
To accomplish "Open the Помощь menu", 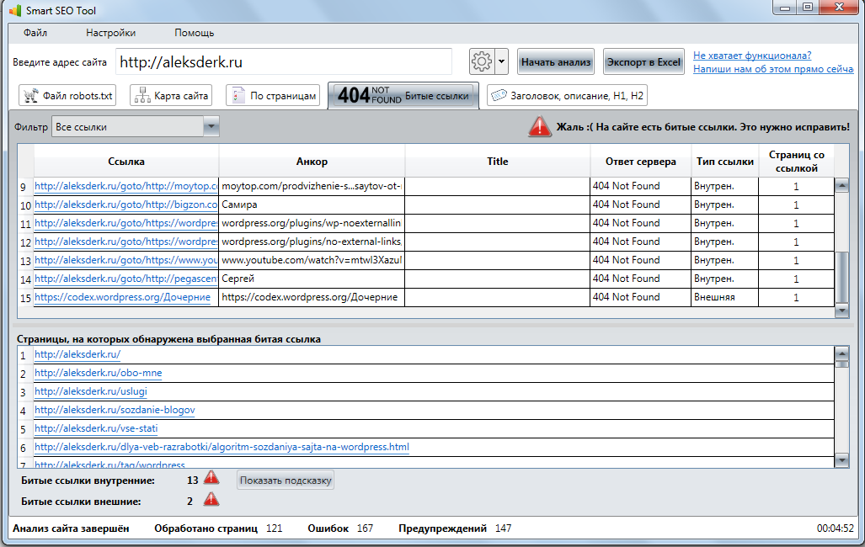I will coord(194,33).
